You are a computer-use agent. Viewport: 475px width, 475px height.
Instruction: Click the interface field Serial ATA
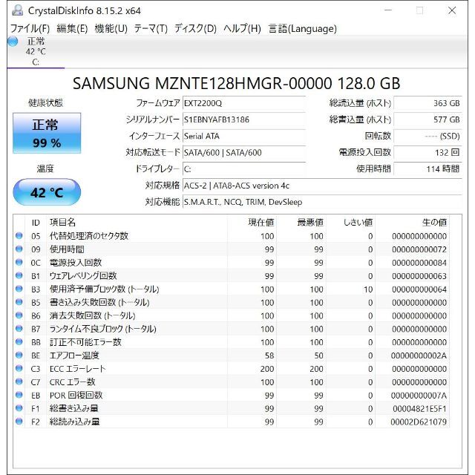tap(244, 136)
